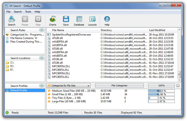Click the 7.41 % progress bar
The width and height of the screenshot is (187, 121).
[x=161, y=98]
